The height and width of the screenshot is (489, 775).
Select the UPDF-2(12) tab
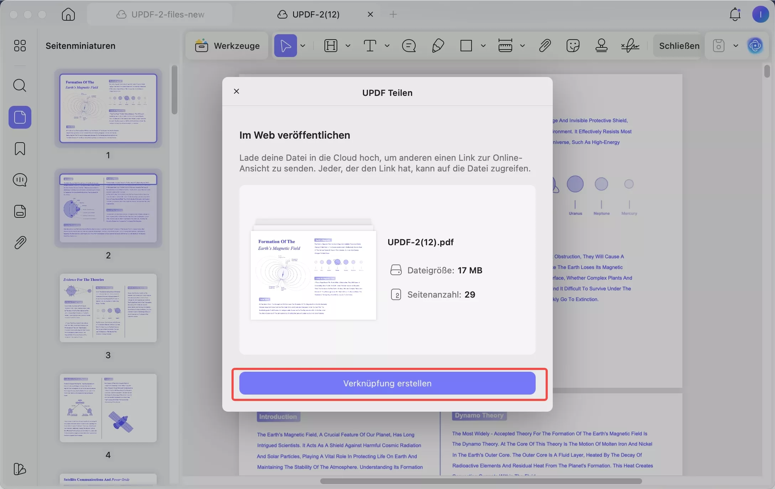tap(308, 14)
